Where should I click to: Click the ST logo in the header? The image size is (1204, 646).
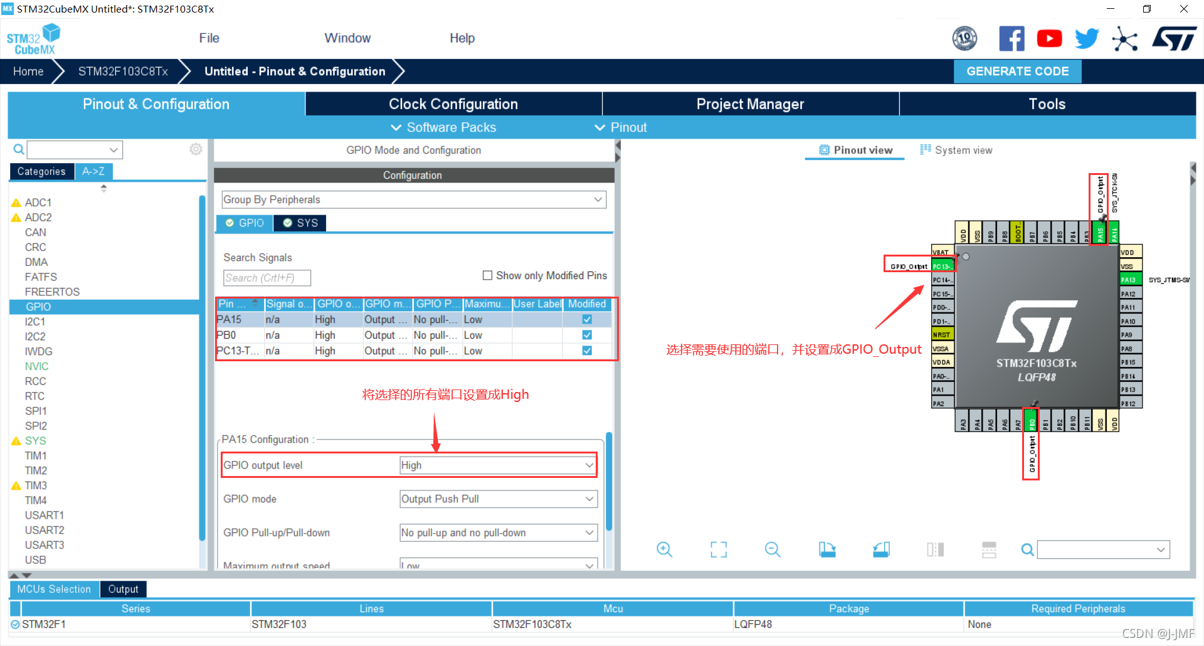[x=1175, y=39]
